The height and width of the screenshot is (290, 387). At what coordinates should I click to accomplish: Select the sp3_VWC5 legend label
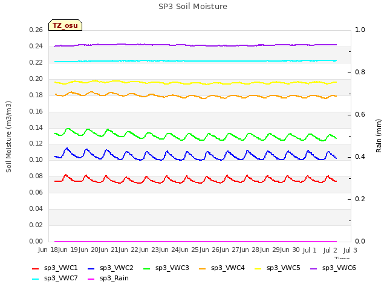[x=284, y=268]
